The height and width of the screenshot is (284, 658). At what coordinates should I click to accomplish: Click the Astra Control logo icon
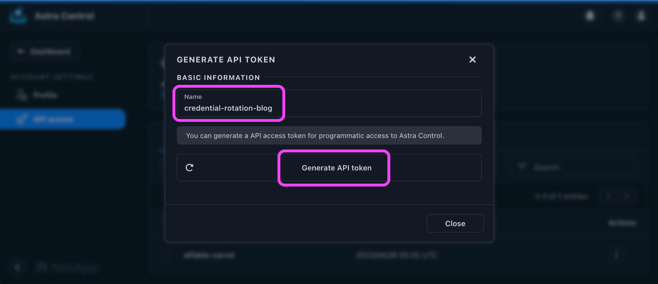pos(18,16)
